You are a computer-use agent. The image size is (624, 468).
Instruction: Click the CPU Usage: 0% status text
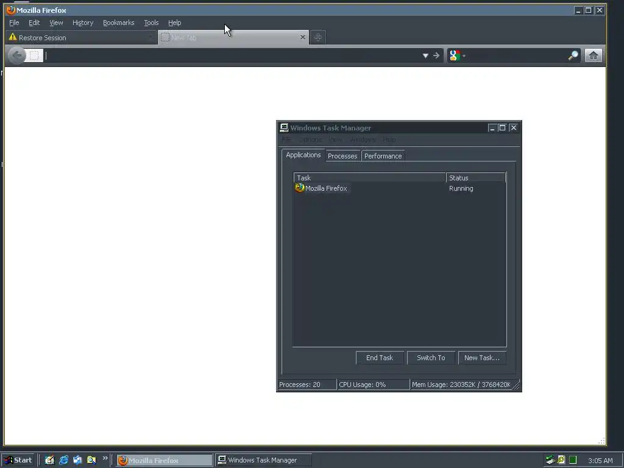362,385
